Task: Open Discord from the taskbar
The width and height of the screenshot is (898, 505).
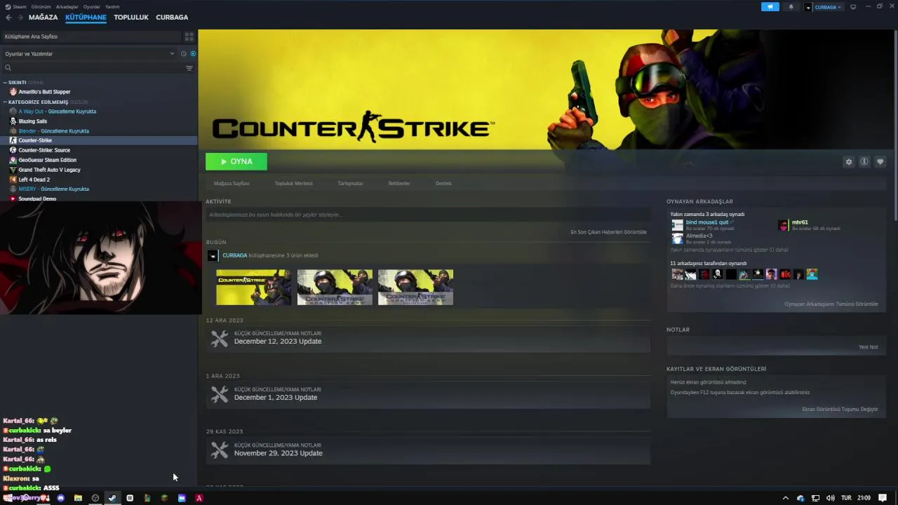Action: (x=60, y=498)
